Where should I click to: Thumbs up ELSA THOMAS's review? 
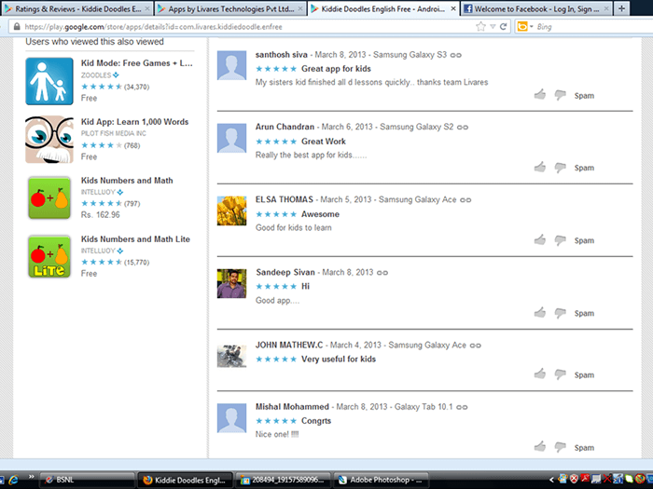click(540, 239)
